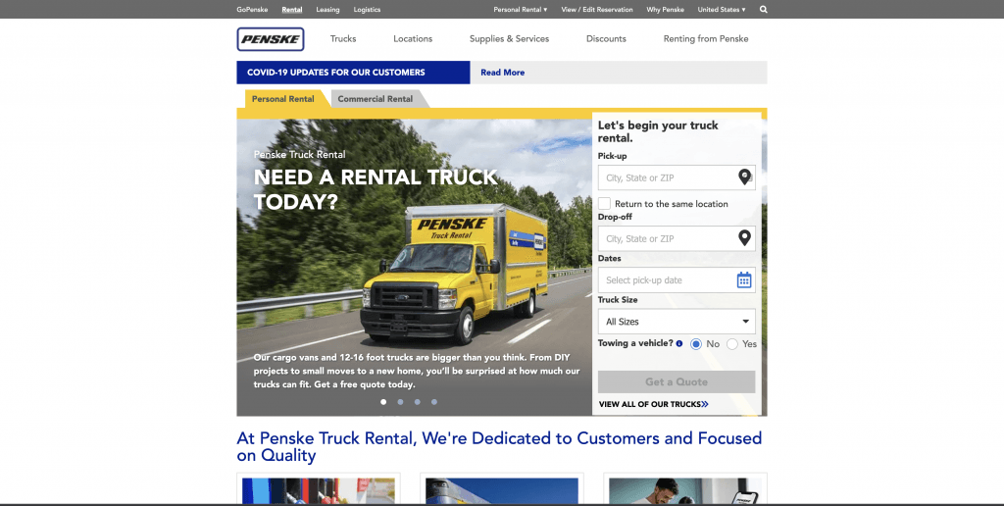Click the Penske logo
The image size is (1004, 506).
(x=271, y=39)
